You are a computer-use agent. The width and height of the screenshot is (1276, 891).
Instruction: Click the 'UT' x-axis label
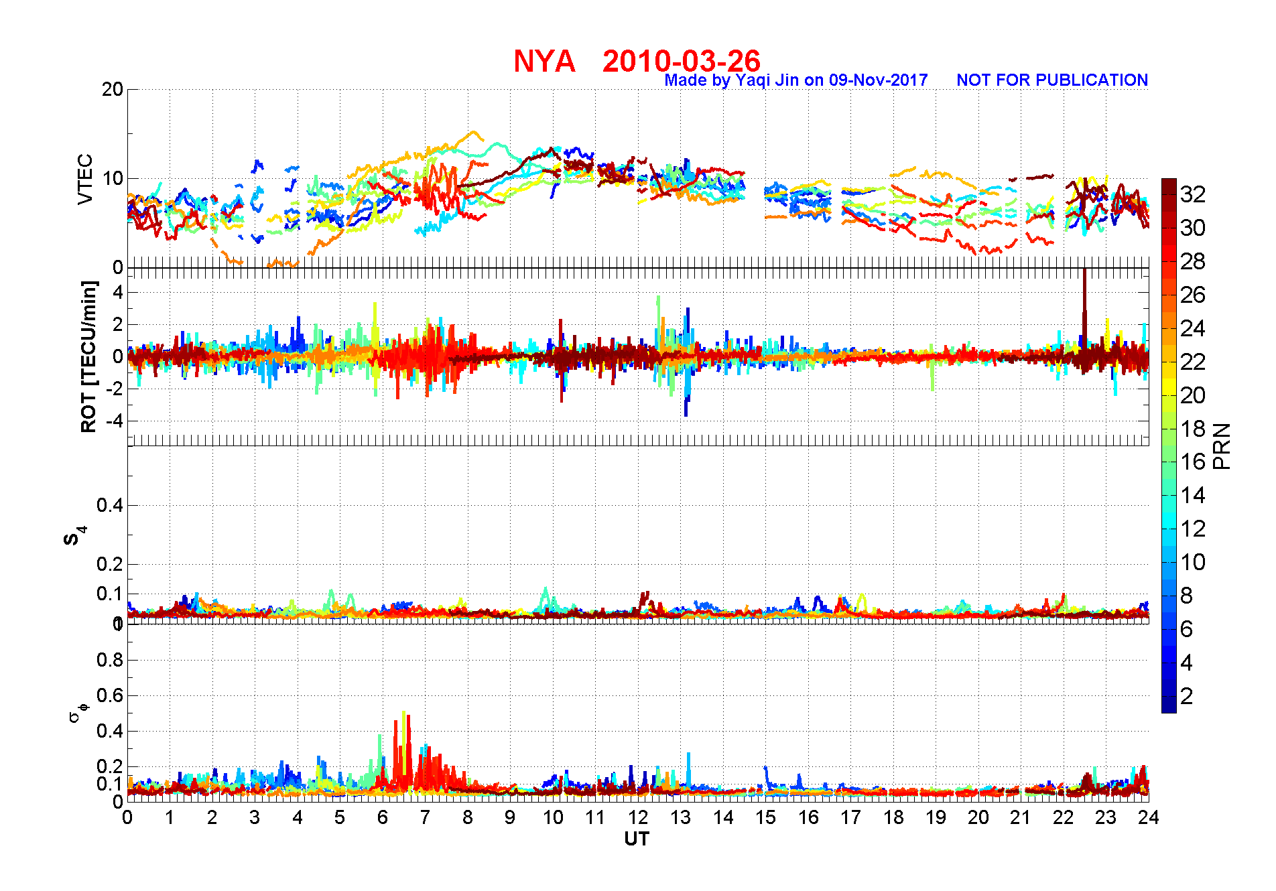click(x=637, y=839)
